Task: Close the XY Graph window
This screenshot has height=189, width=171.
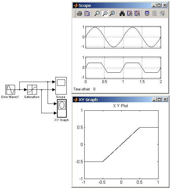Action: (165, 99)
